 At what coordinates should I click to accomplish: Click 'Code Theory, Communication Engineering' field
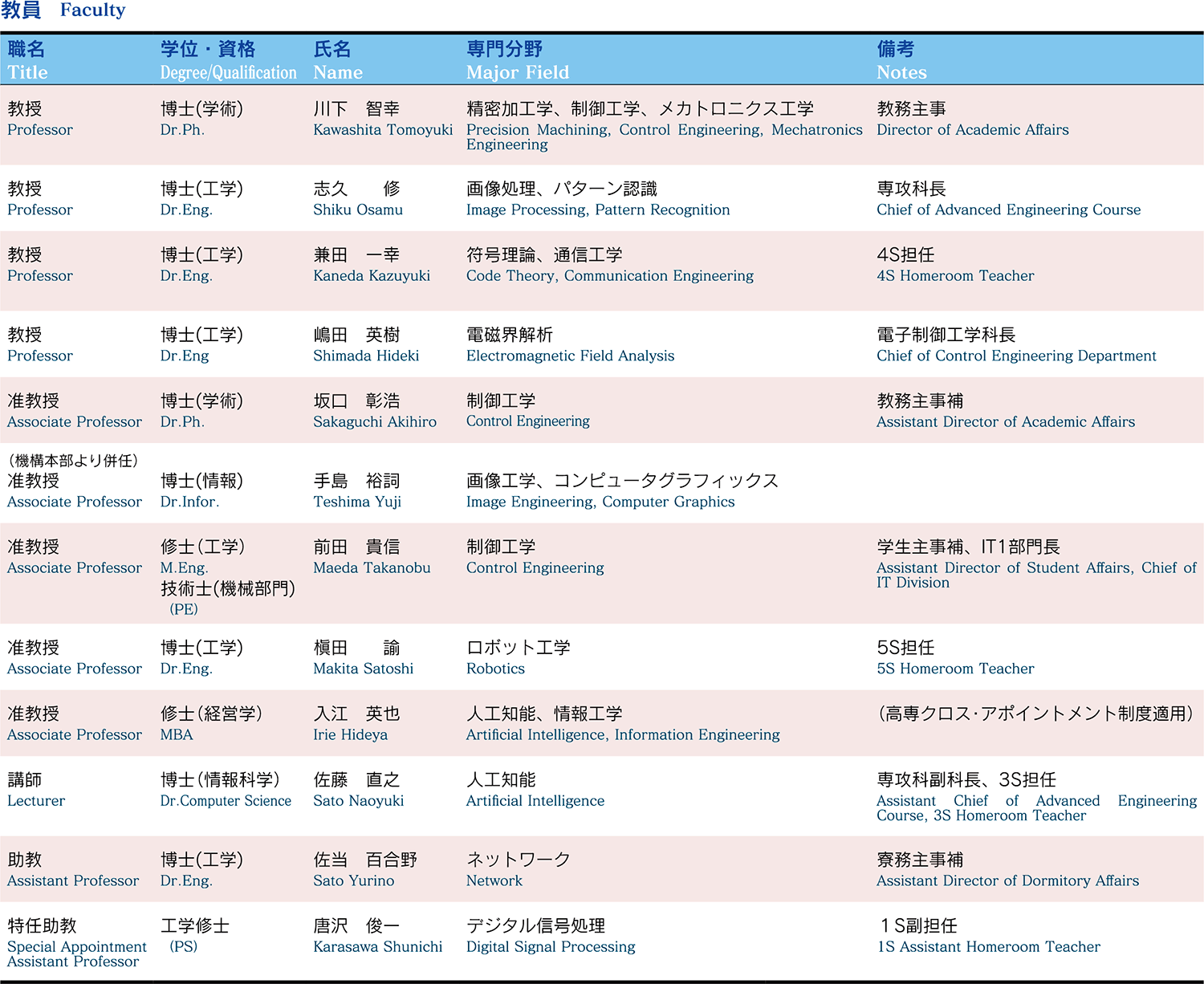(610, 276)
